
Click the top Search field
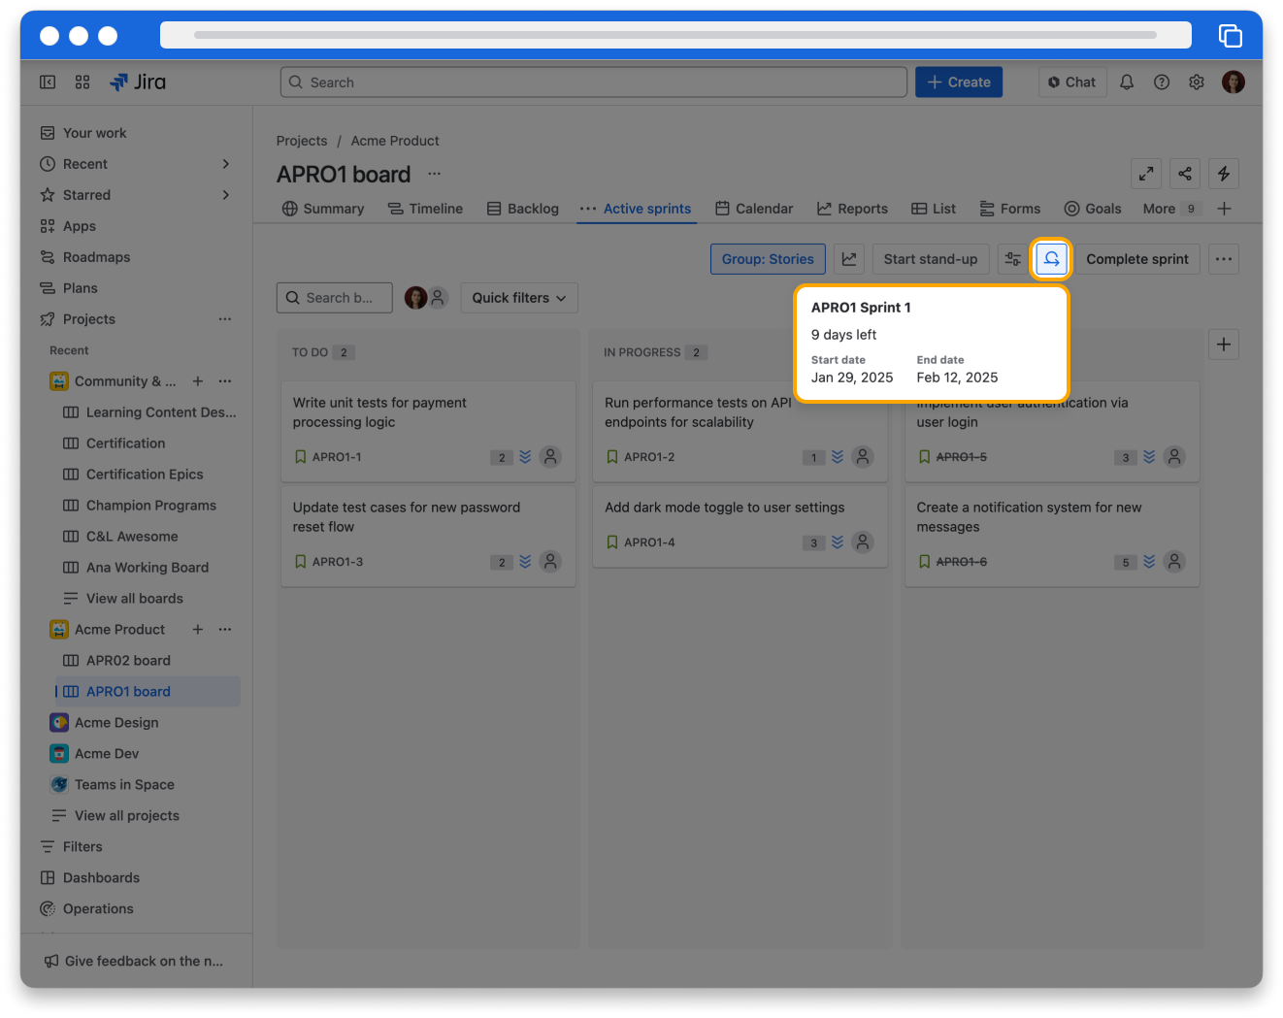pos(594,82)
